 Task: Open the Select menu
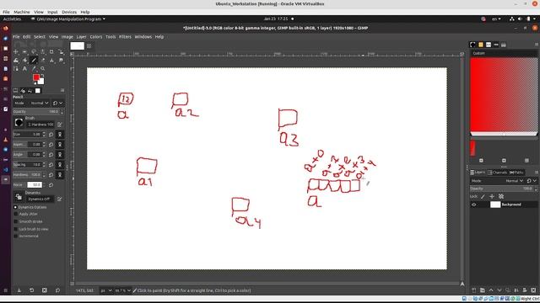pyautogui.click(x=40, y=37)
